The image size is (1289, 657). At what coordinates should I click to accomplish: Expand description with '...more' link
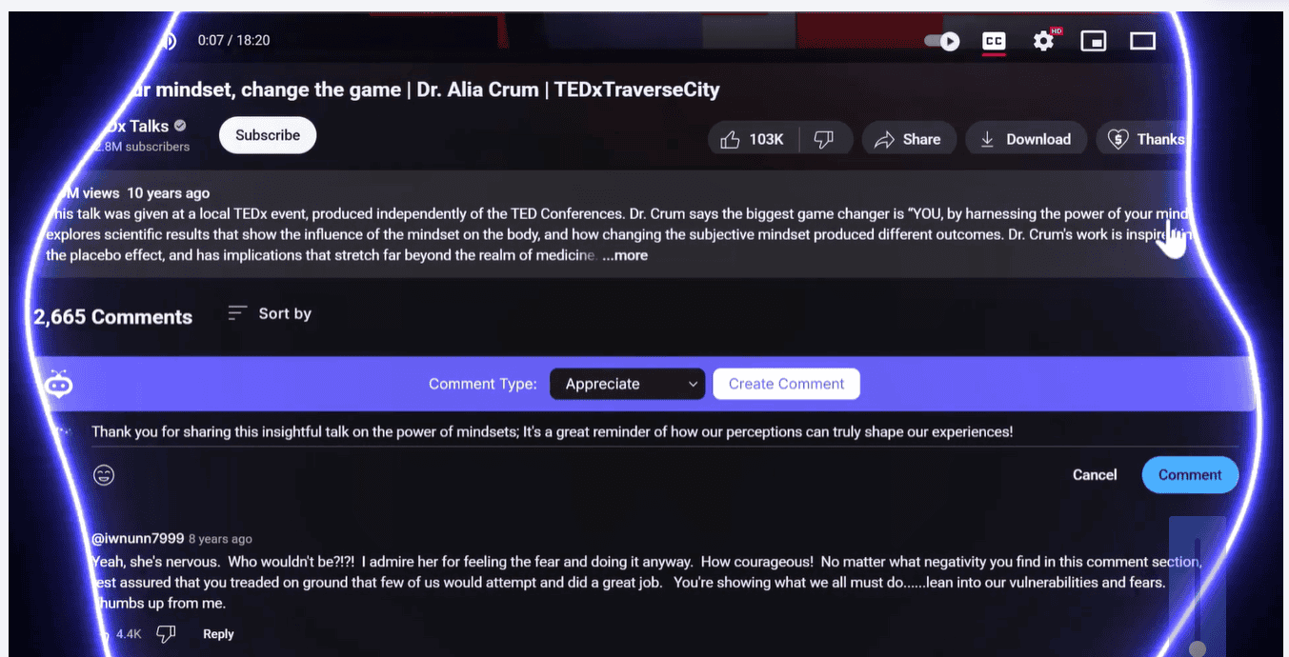coord(625,255)
